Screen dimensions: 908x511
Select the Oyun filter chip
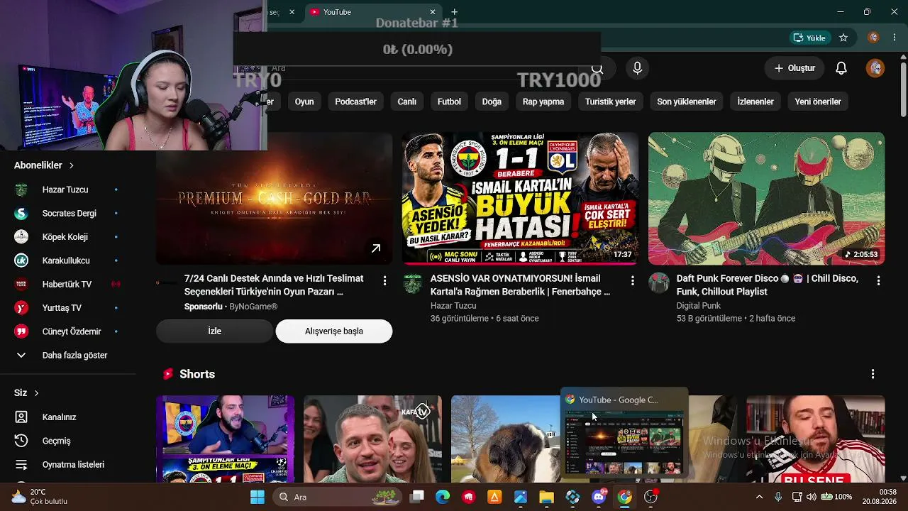pos(304,101)
